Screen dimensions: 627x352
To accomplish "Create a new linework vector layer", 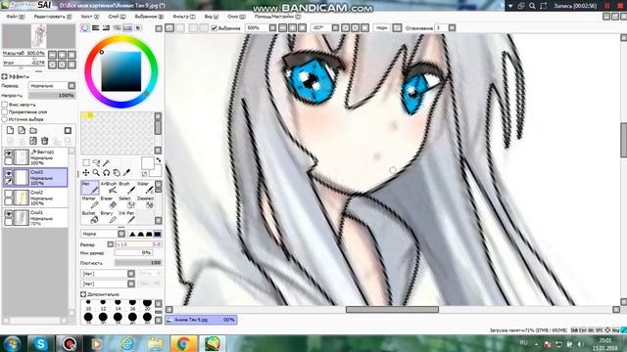I will tap(22, 130).
